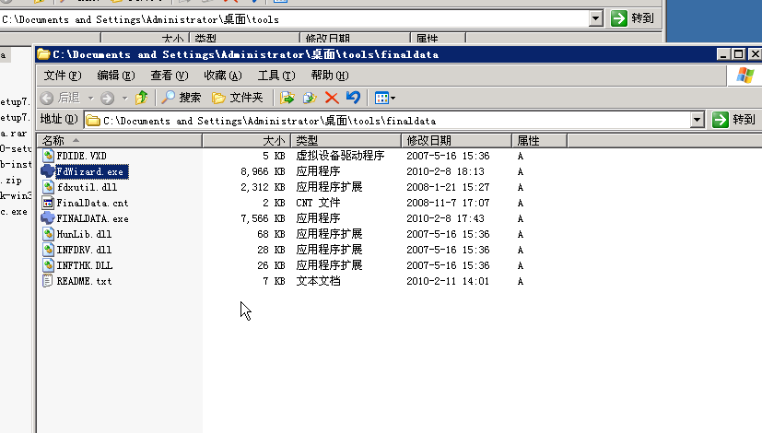
Task: Click the folder icon in finaldata title bar
Action: click(x=43, y=54)
